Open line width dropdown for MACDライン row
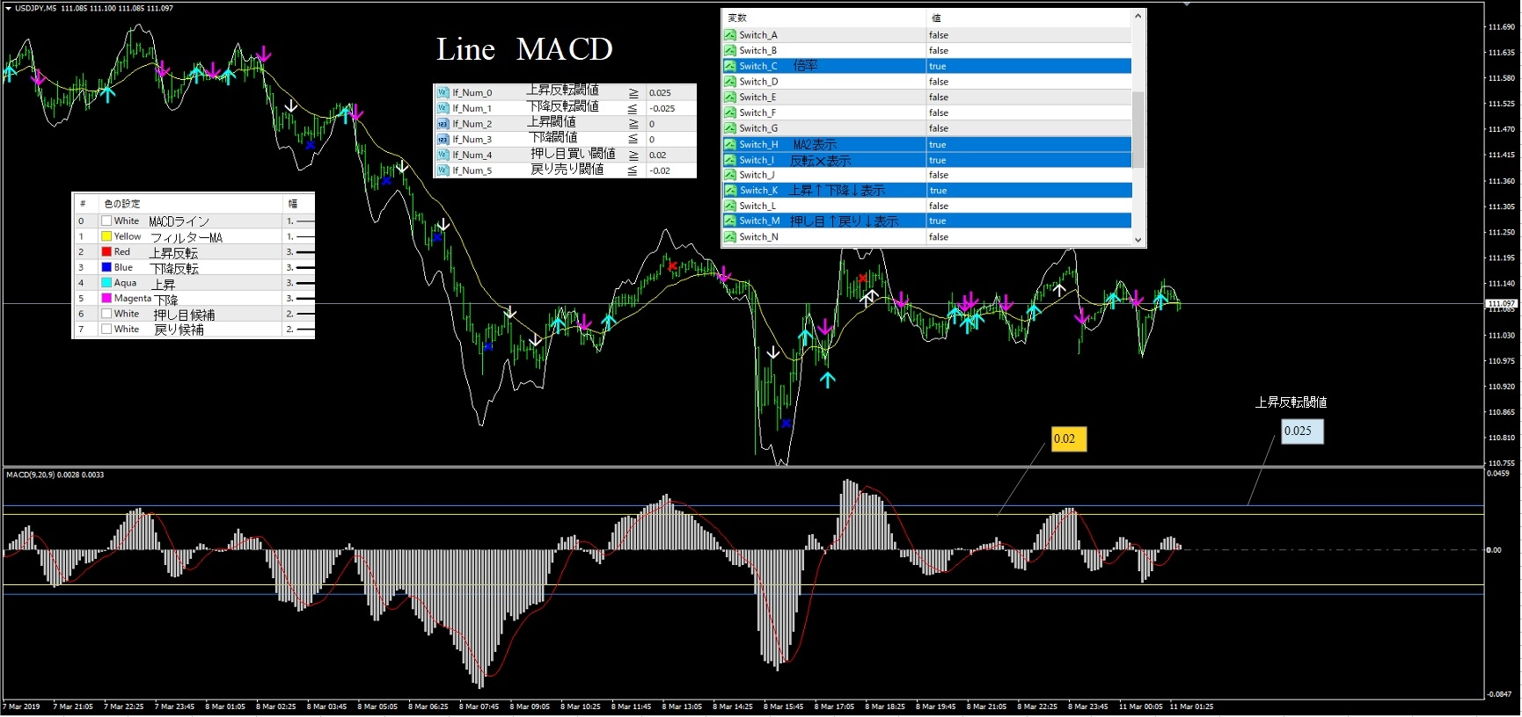Viewport: 1522px width, 717px height. click(299, 221)
